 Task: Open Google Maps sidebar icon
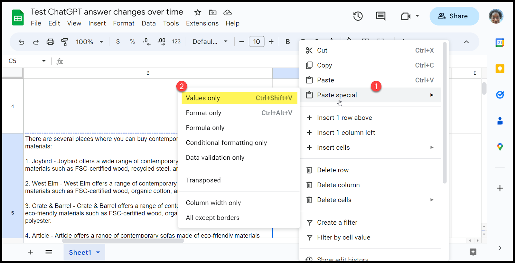pyautogui.click(x=500, y=147)
